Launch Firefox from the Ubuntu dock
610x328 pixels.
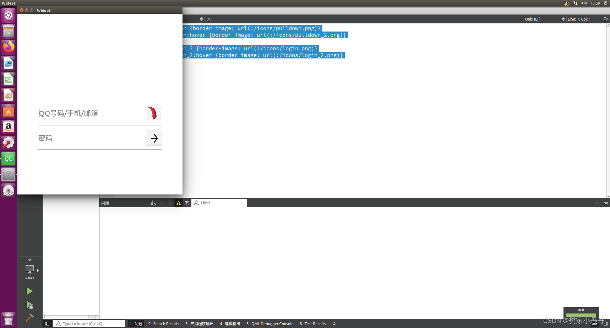point(8,47)
